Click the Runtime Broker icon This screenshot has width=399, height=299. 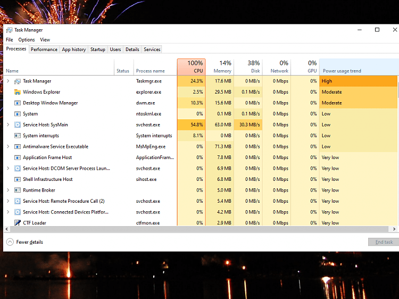coord(18,190)
